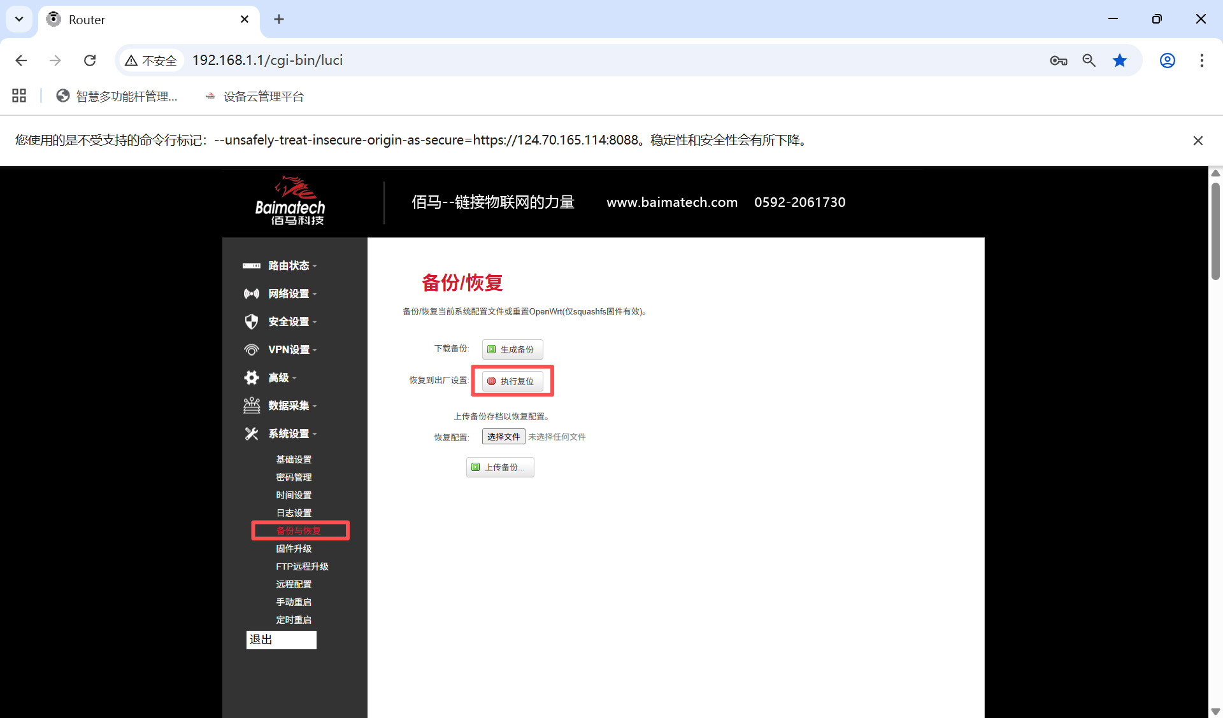This screenshot has width=1223, height=718.
Task: Open the saved passwords key icon
Action: point(1058,60)
